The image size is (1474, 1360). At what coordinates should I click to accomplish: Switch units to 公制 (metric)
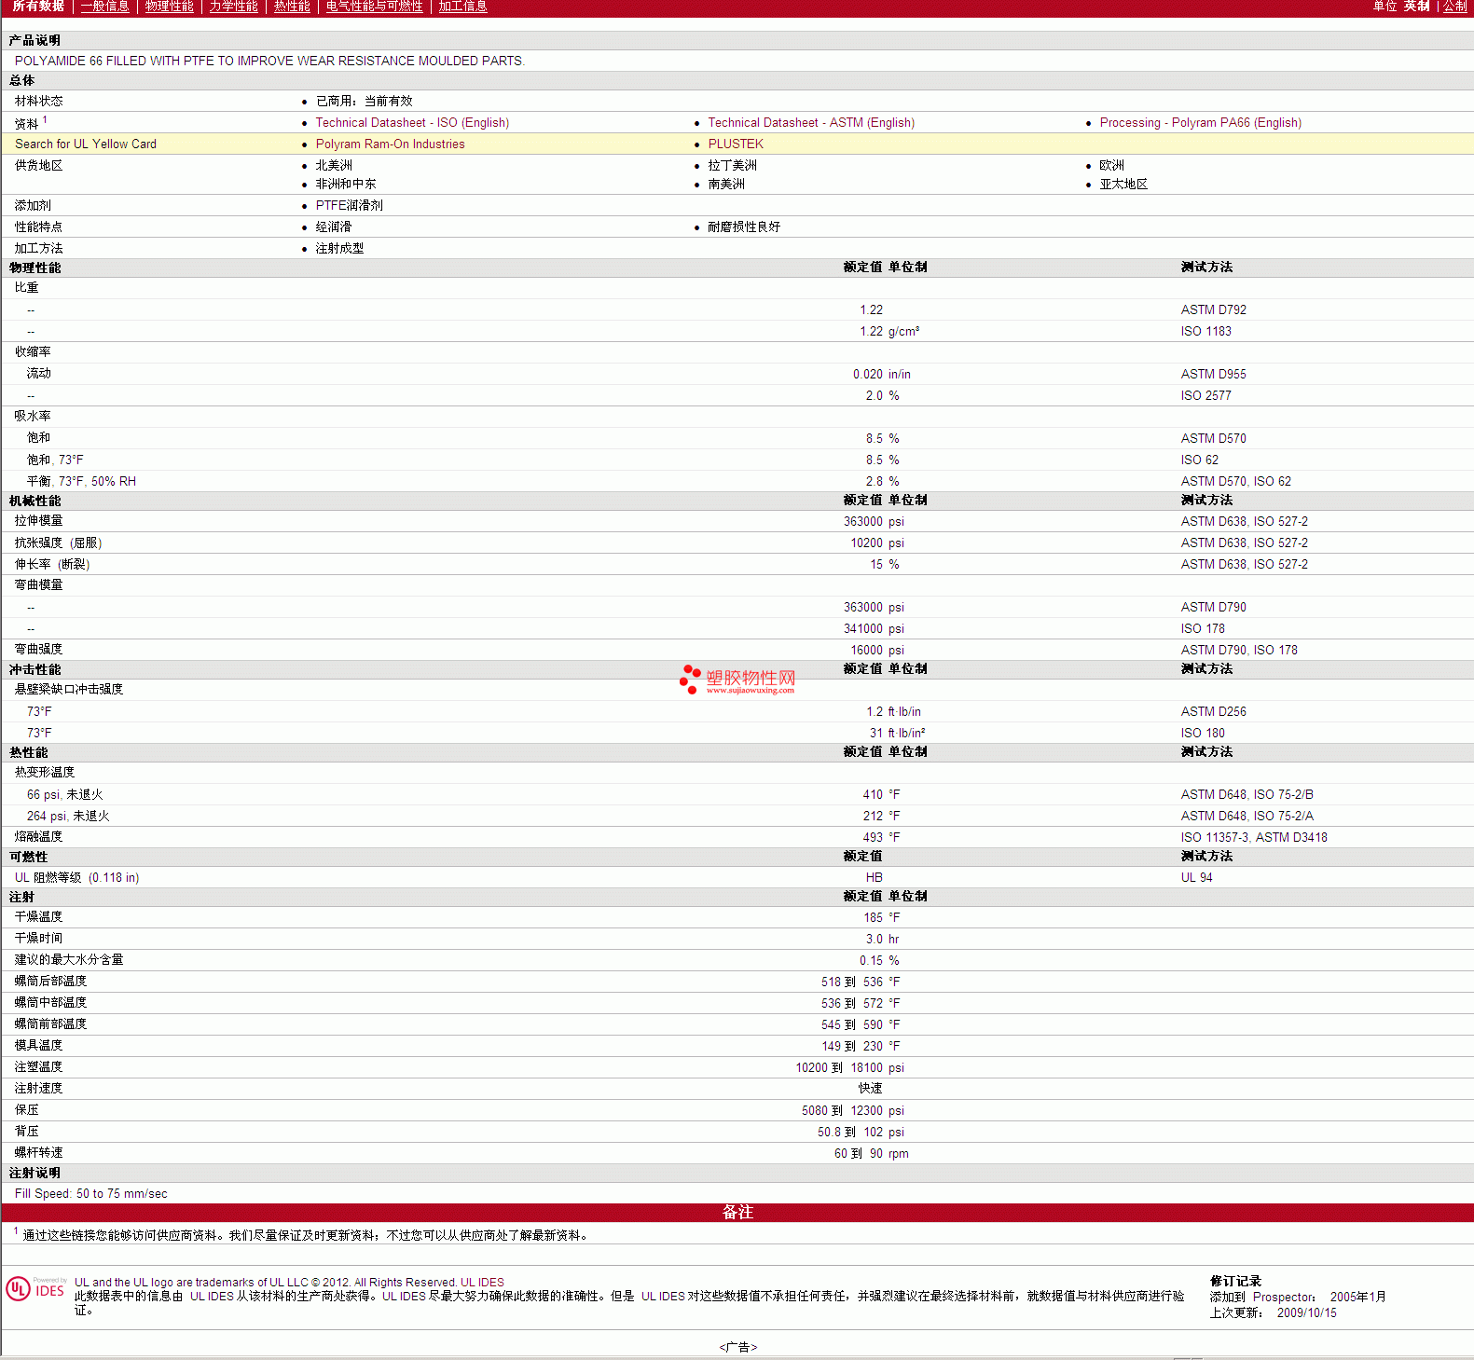pos(1454,7)
